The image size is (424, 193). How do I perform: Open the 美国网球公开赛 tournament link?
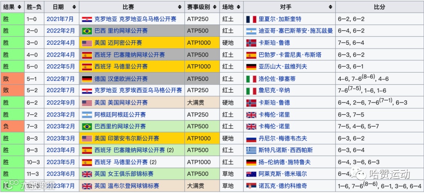[x=128, y=103]
